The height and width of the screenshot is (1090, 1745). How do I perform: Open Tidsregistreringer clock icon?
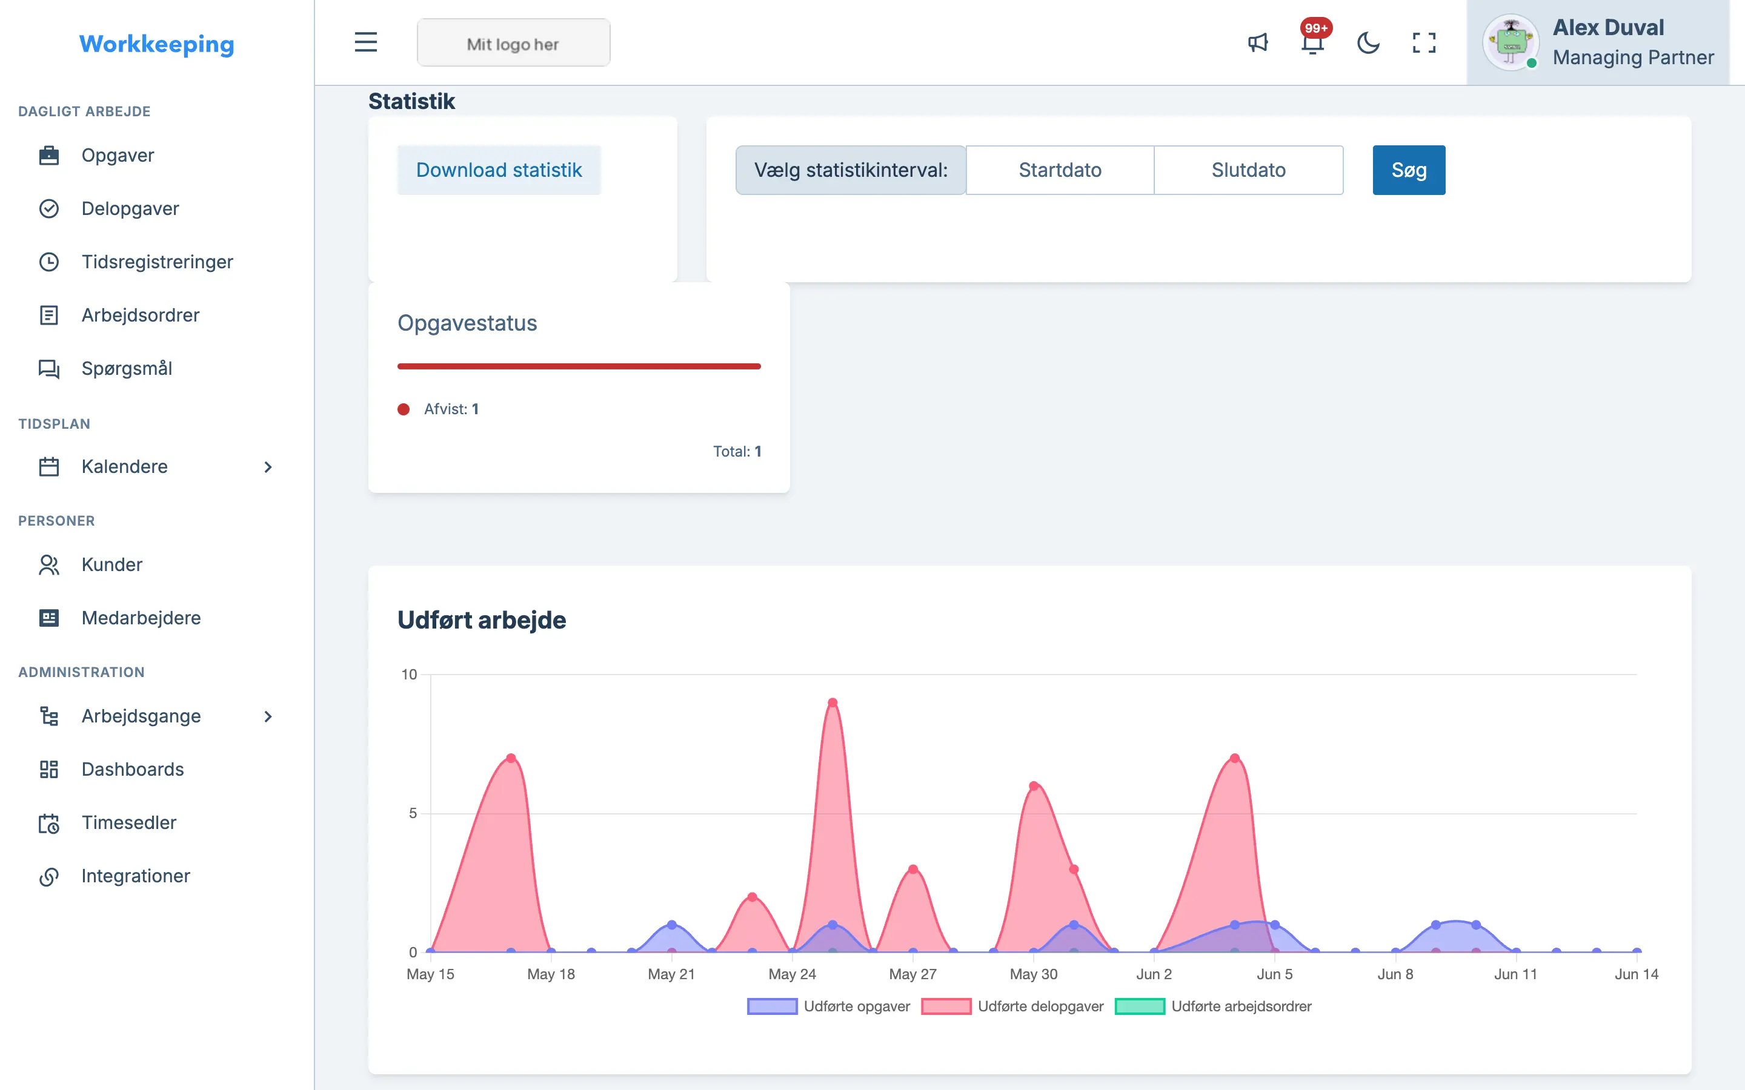pyautogui.click(x=49, y=262)
